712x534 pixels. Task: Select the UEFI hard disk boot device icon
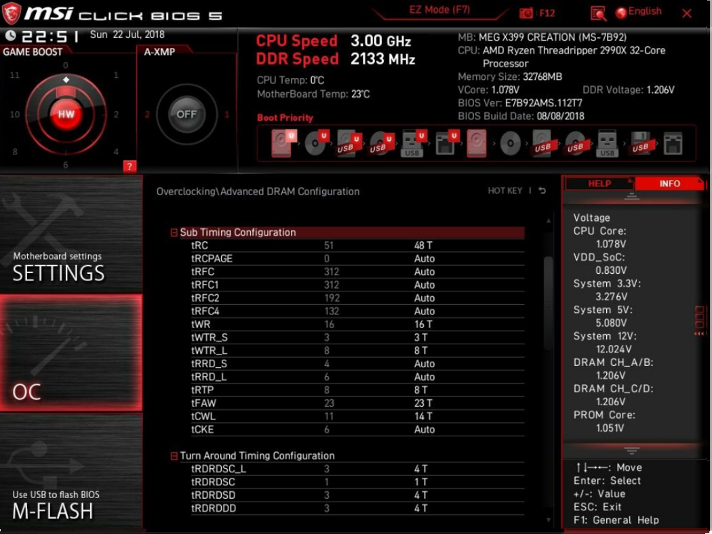(x=283, y=144)
